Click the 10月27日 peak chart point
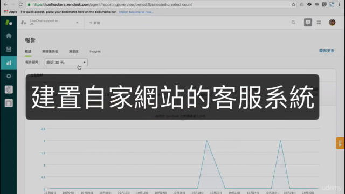Screen dimensions: 345x194 (x=280, y=141)
